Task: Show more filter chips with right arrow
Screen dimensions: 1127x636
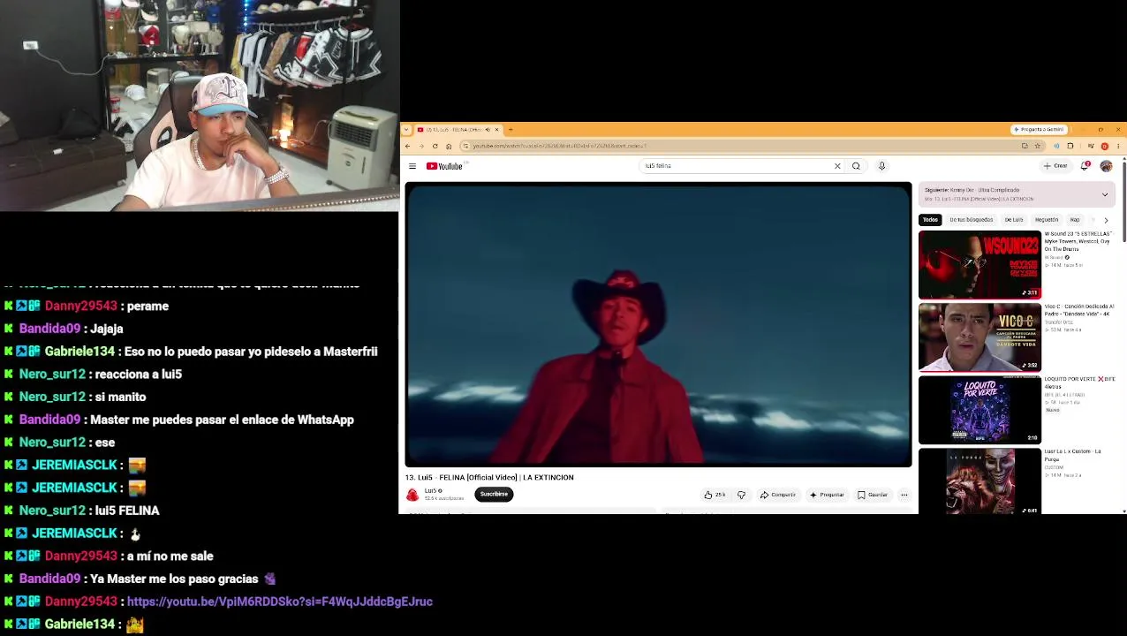Action: [x=1106, y=220]
